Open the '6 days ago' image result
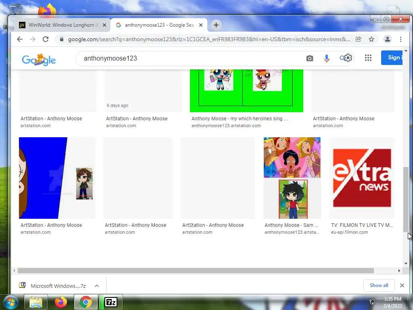Viewport: 413px width, 310px height. pyautogui.click(x=143, y=91)
